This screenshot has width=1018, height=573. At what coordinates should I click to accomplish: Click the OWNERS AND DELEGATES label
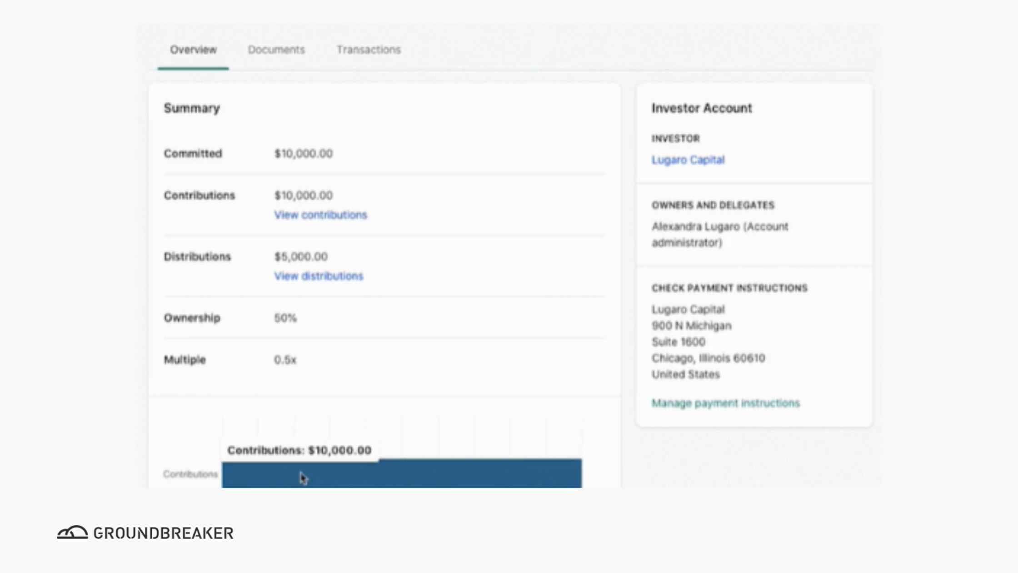point(713,205)
